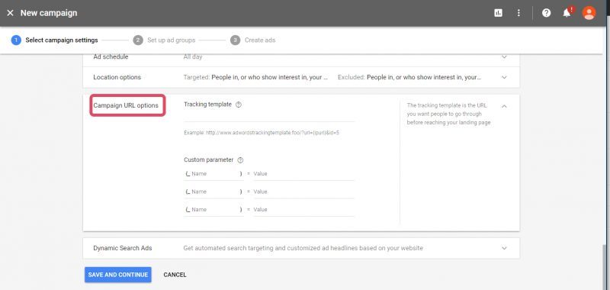Open the reports chart icon

[498, 13]
